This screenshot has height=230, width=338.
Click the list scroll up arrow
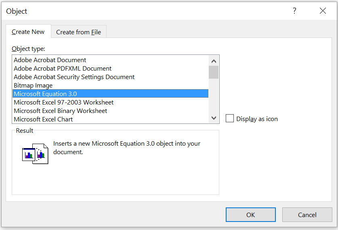(214, 61)
